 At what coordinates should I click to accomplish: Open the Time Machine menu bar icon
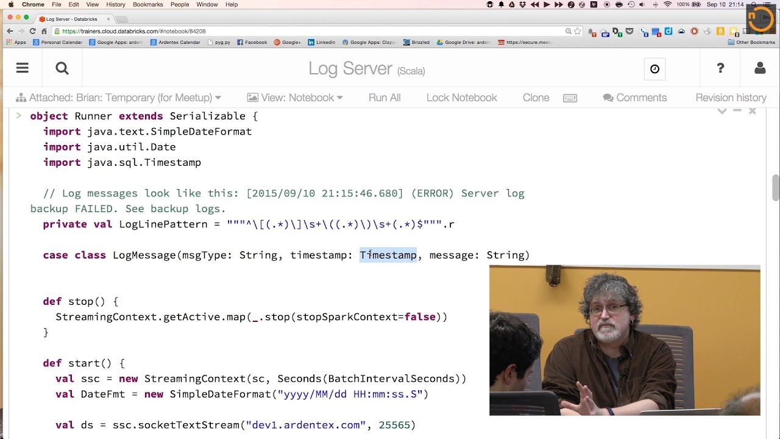[x=631, y=4]
